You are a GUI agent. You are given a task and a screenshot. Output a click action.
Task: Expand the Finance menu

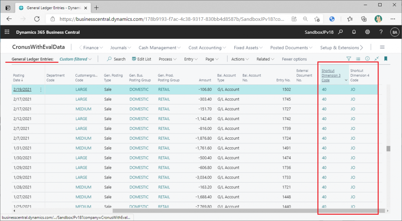pyautogui.click(x=93, y=47)
